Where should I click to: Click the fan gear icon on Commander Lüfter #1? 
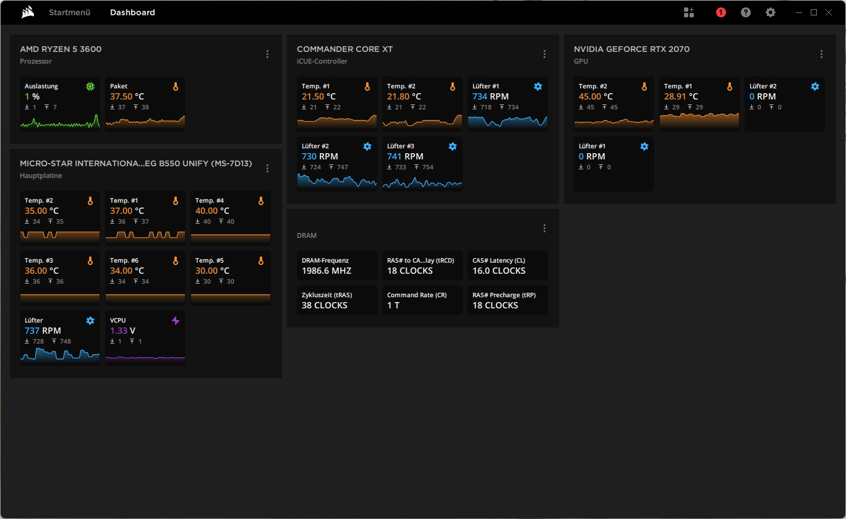click(538, 86)
